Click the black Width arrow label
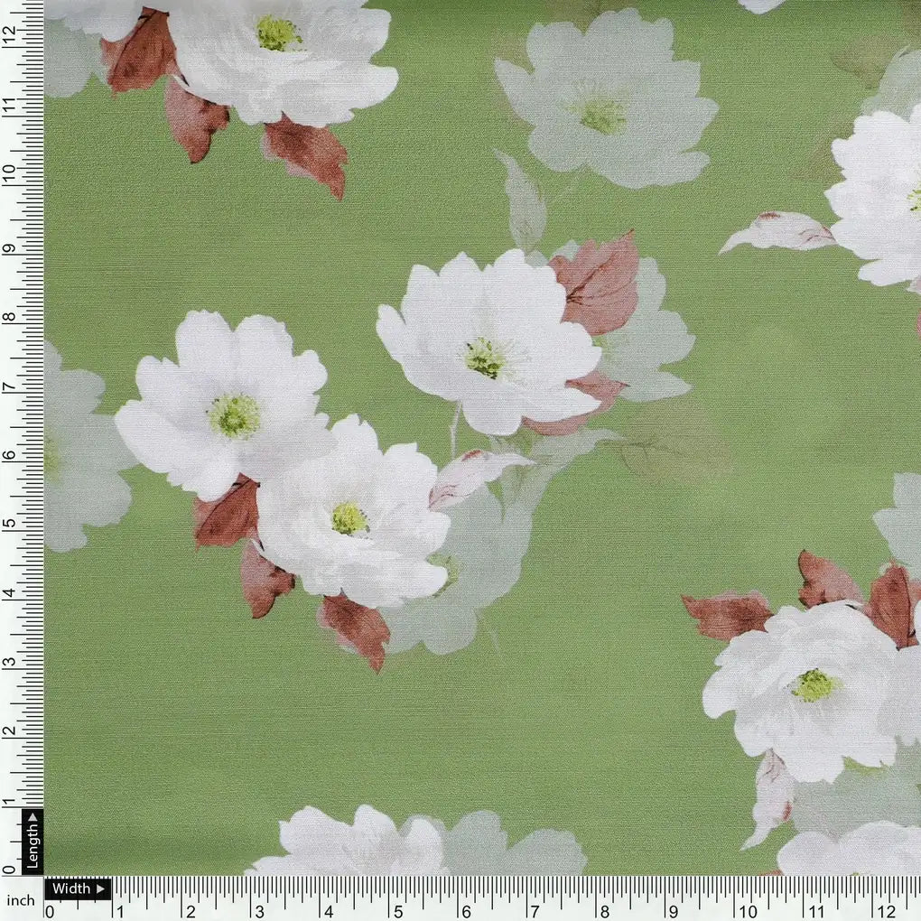 (x=77, y=889)
